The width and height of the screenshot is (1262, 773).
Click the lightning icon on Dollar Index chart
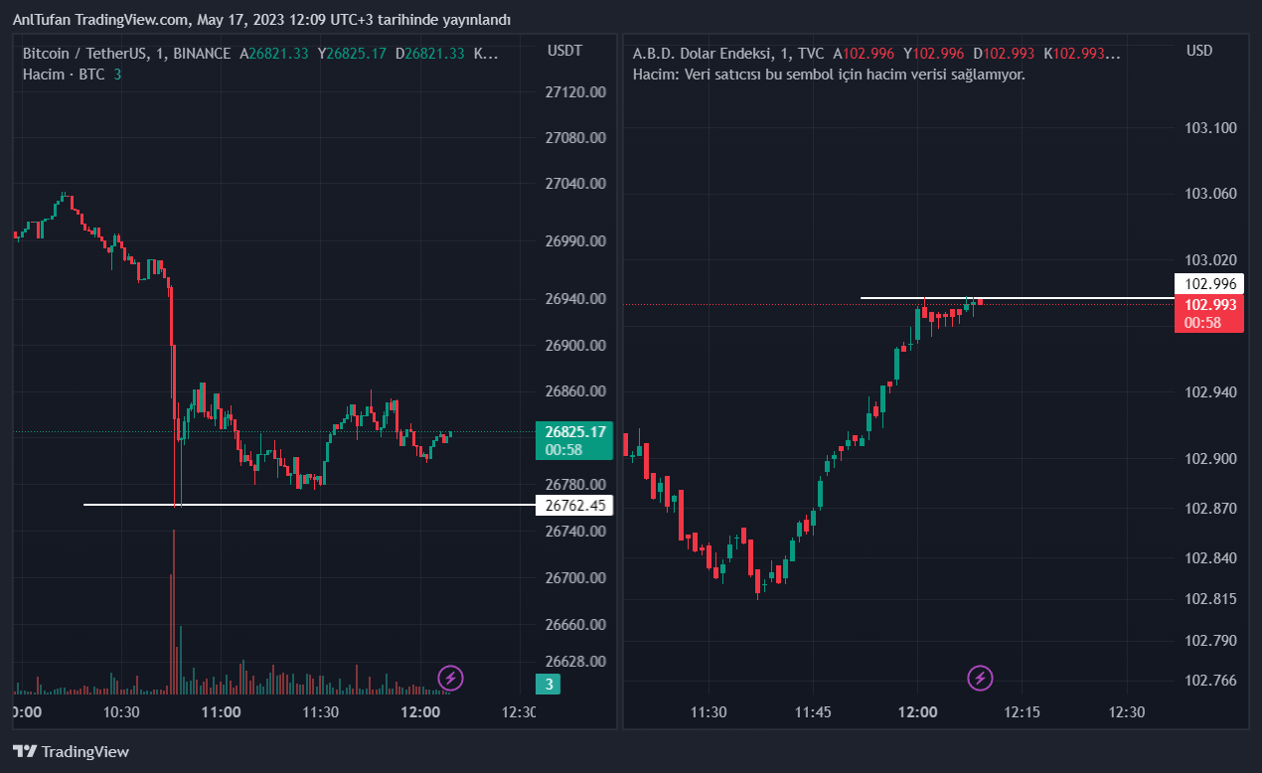point(981,679)
